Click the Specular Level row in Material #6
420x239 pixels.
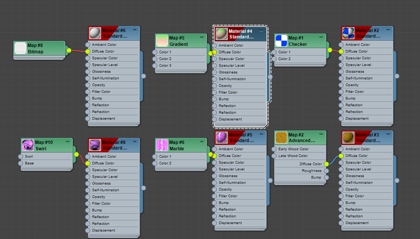(x=114, y=65)
